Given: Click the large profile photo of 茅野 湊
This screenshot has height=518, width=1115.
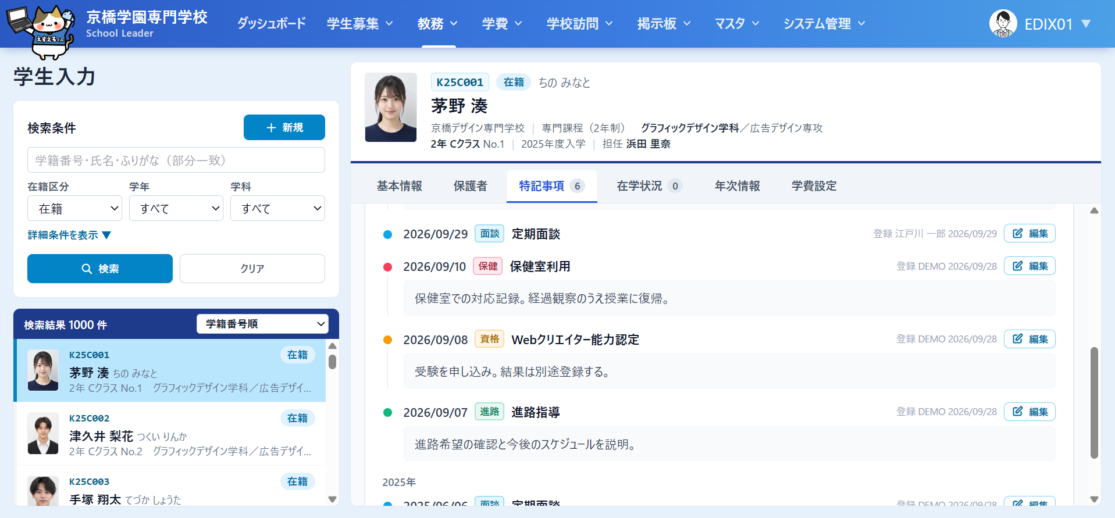Looking at the screenshot, I should 391,108.
